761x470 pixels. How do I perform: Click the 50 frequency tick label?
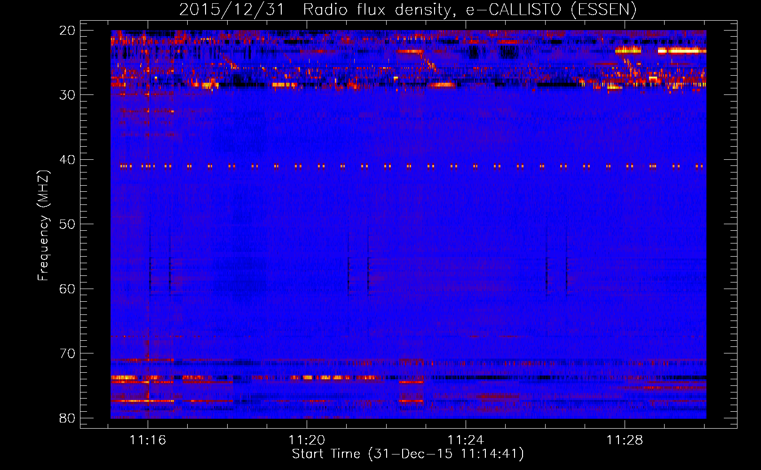coord(68,224)
